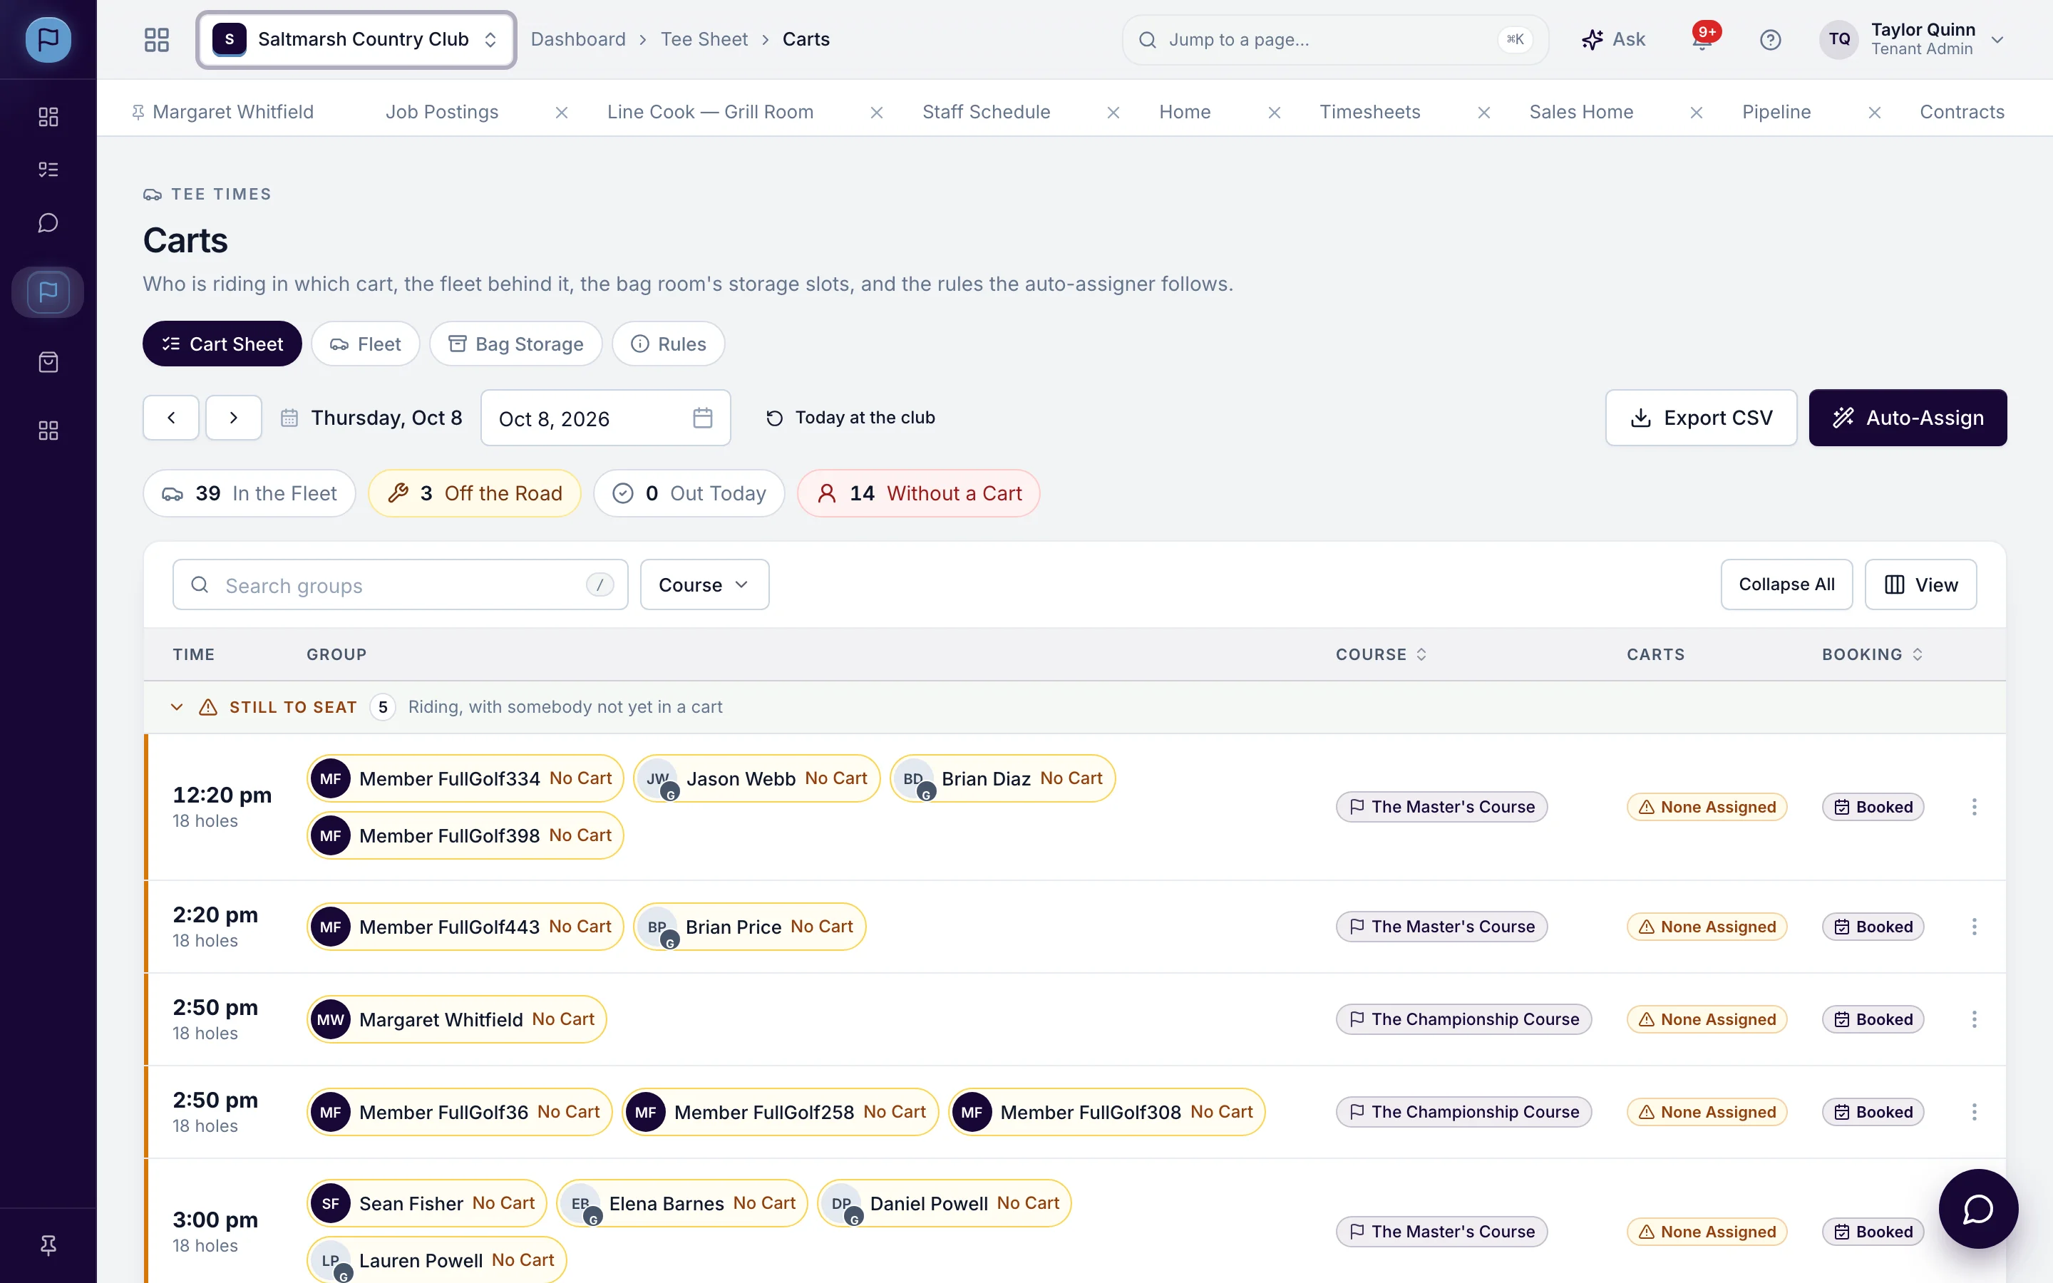Click Collapse All

pyautogui.click(x=1786, y=584)
